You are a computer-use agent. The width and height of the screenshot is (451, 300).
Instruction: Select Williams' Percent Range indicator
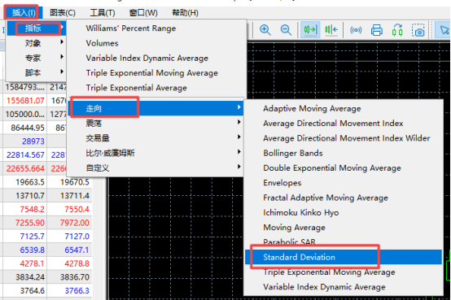(x=130, y=28)
